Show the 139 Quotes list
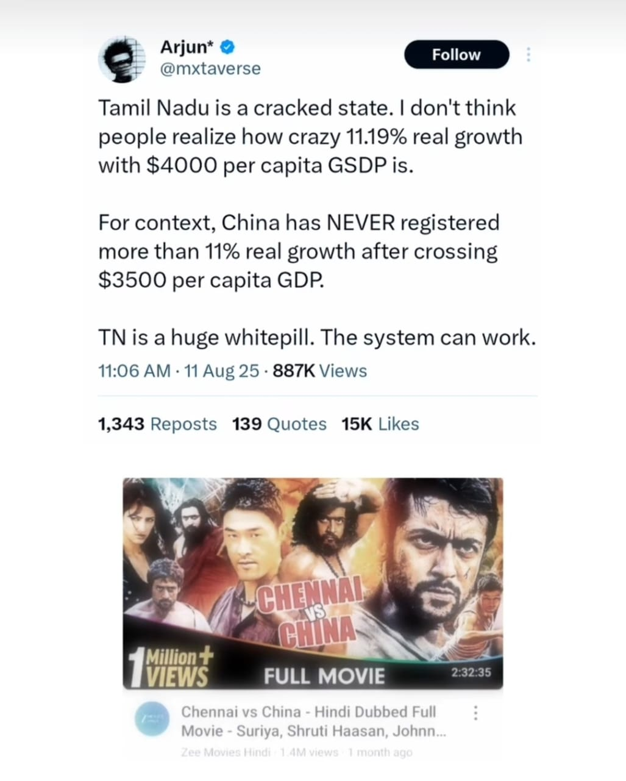This screenshot has height=781, width=626. pos(279,424)
